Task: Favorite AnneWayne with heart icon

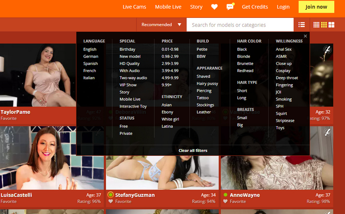Action: [x=225, y=201]
